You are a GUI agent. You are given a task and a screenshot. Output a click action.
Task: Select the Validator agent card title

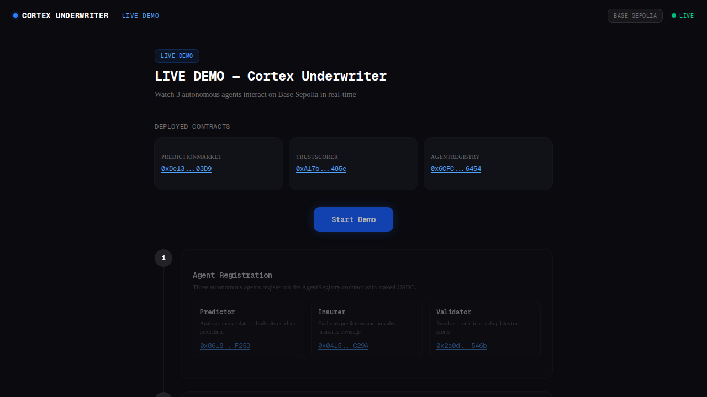(x=453, y=312)
